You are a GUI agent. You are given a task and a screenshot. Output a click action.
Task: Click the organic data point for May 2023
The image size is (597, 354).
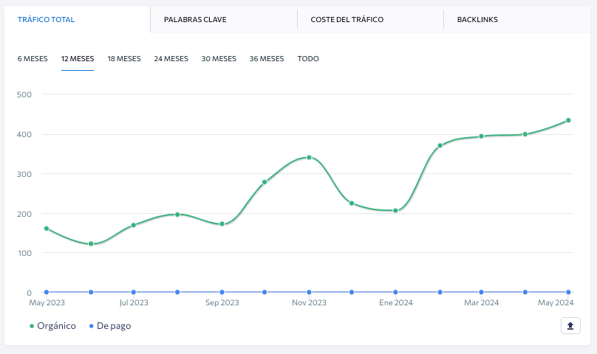[47, 229]
